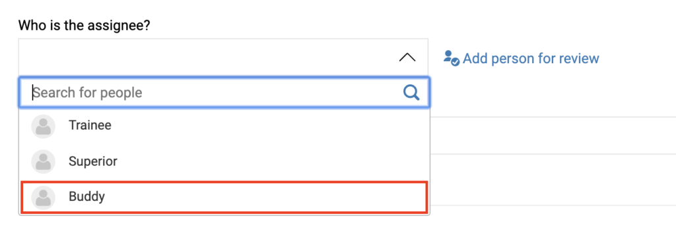Viewport: 676px width, 237px height.
Task: Click the person-with-checkmark review icon
Action: tap(452, 58)
